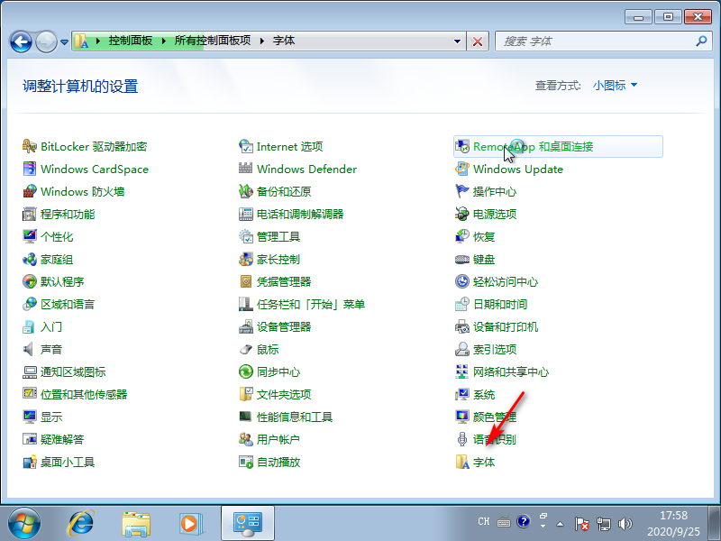Open BitLocker 驱动器加密 icon
This screenshot has width=721, height=541.
[30, 147]
